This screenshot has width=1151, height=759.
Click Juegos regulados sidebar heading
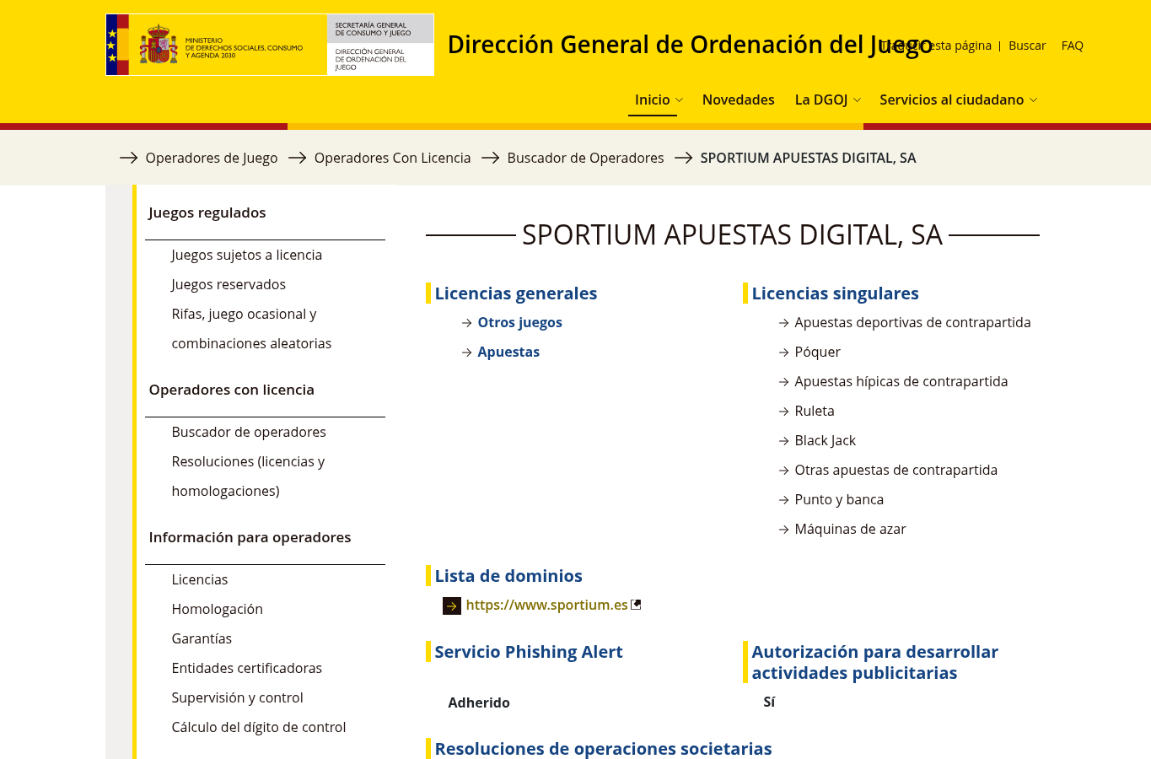pos(207,213)
